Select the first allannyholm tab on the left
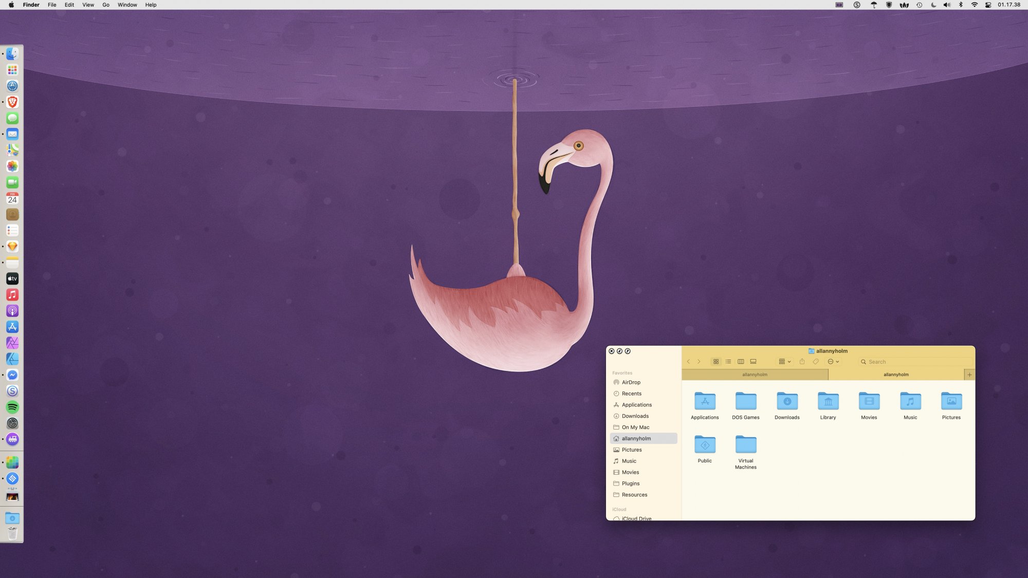This screenshot has width=1028, height=578. coord(755,375)
